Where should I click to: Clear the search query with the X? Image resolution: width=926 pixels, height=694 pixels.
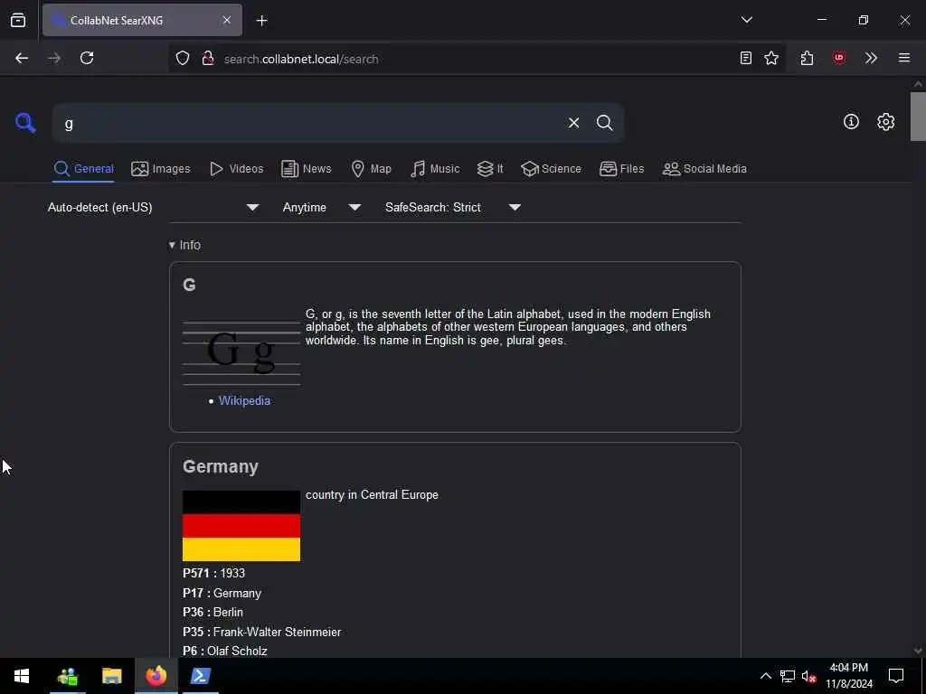point(573,123)
